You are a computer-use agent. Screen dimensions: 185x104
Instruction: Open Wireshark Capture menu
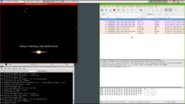[x=118, y=6]
